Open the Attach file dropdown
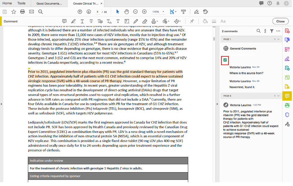 [x=166, y=21]
